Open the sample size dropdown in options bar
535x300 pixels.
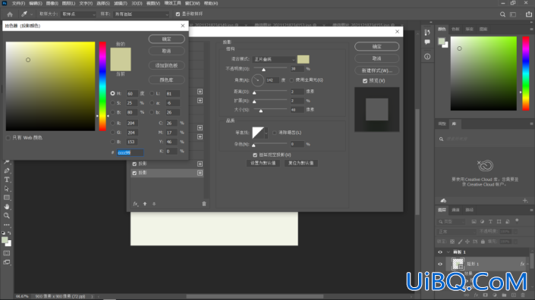[78, 14]
